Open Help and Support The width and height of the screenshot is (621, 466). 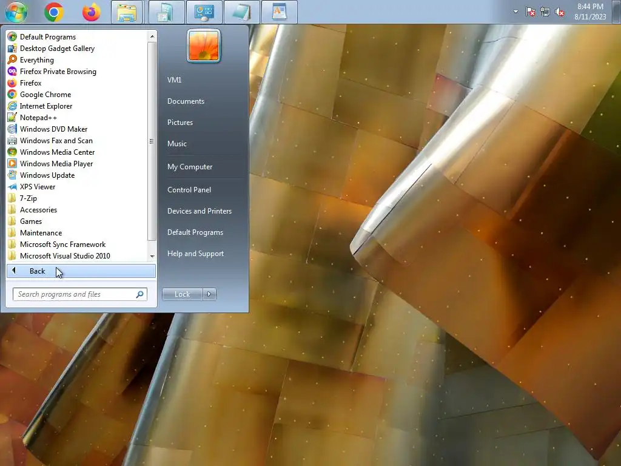click(x=196, y=254)
